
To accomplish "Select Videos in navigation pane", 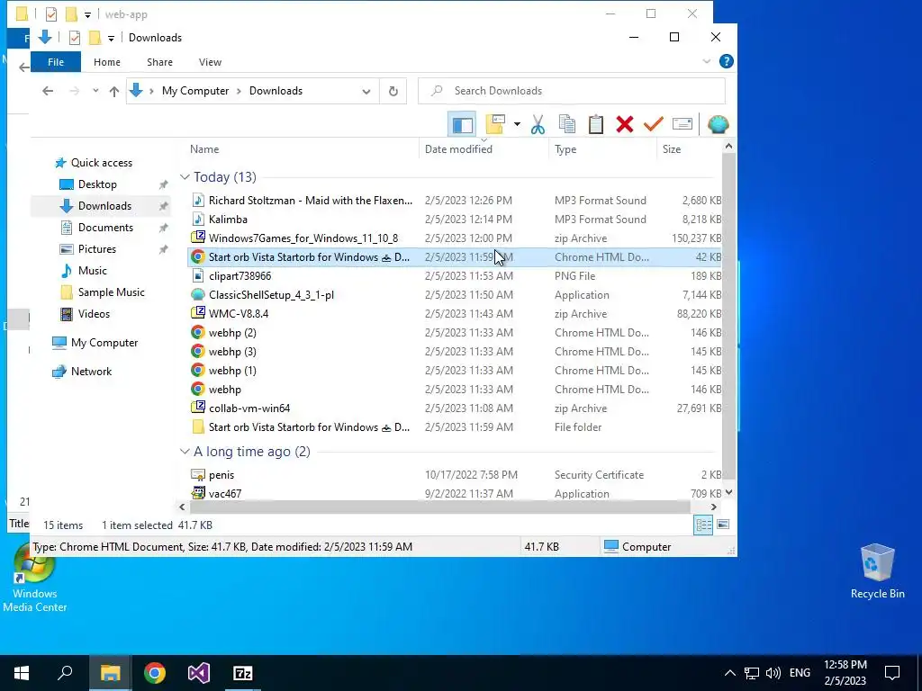I will pos(94,314).
